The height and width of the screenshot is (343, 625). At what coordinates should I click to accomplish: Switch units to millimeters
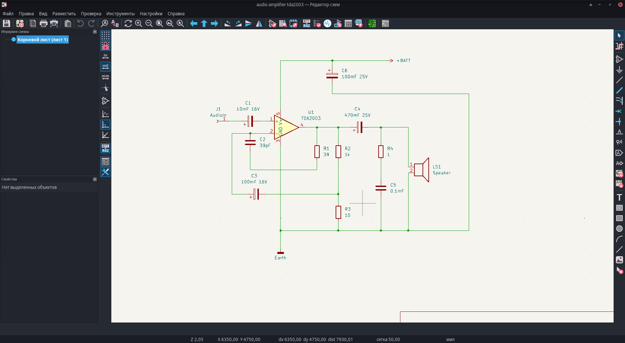(105, 77)
